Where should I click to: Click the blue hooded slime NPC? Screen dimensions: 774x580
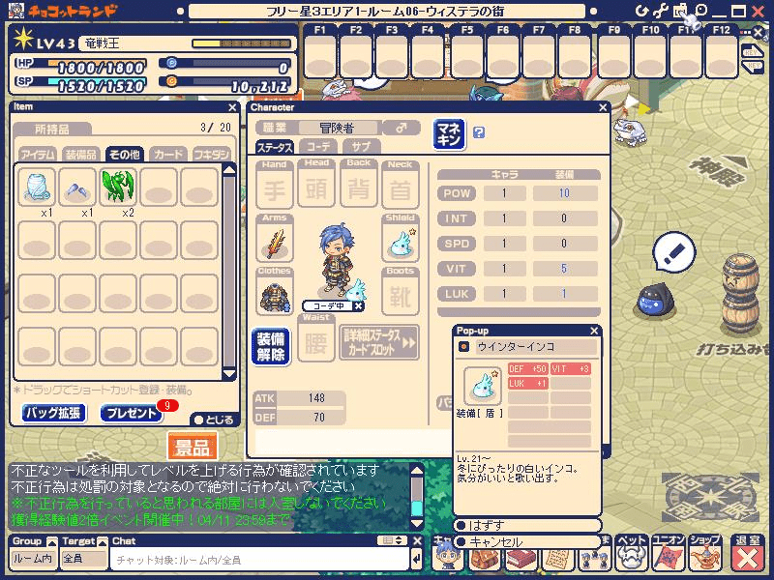[655, 300]
